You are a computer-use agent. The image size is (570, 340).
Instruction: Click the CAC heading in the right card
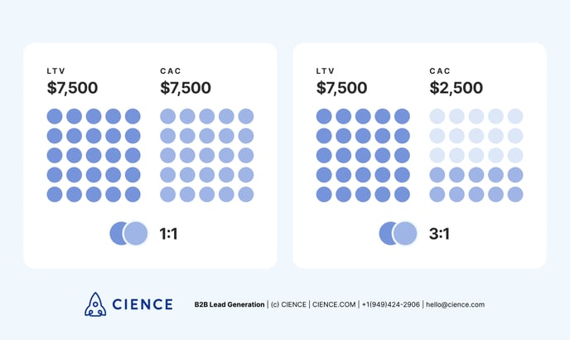pos(440,71)
